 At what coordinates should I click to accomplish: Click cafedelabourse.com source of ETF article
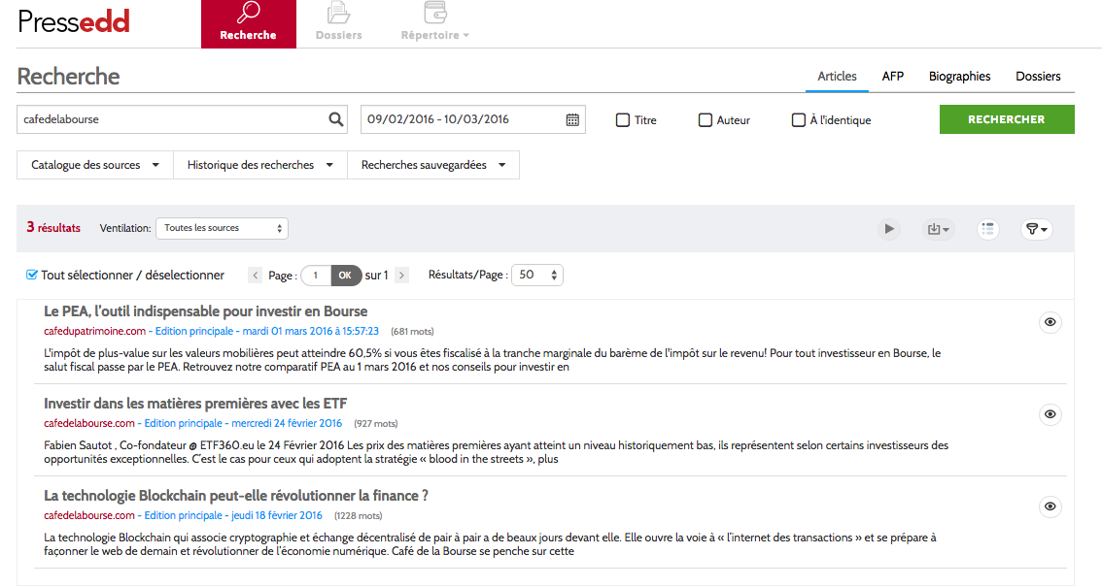coord(89,423)
